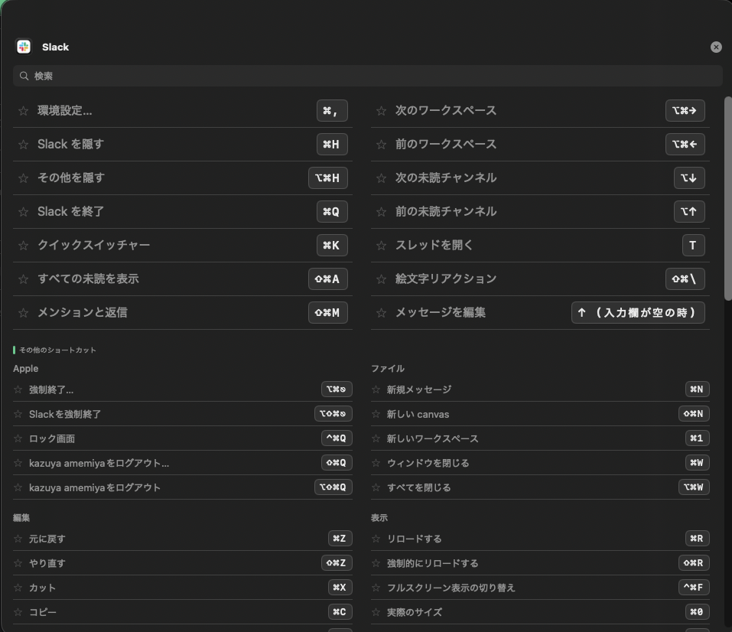Click star icon beside スレッドを開く

382,246
